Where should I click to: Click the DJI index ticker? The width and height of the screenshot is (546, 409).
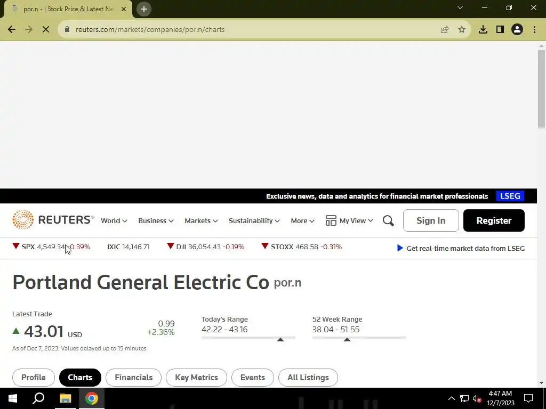click(205, 247)
